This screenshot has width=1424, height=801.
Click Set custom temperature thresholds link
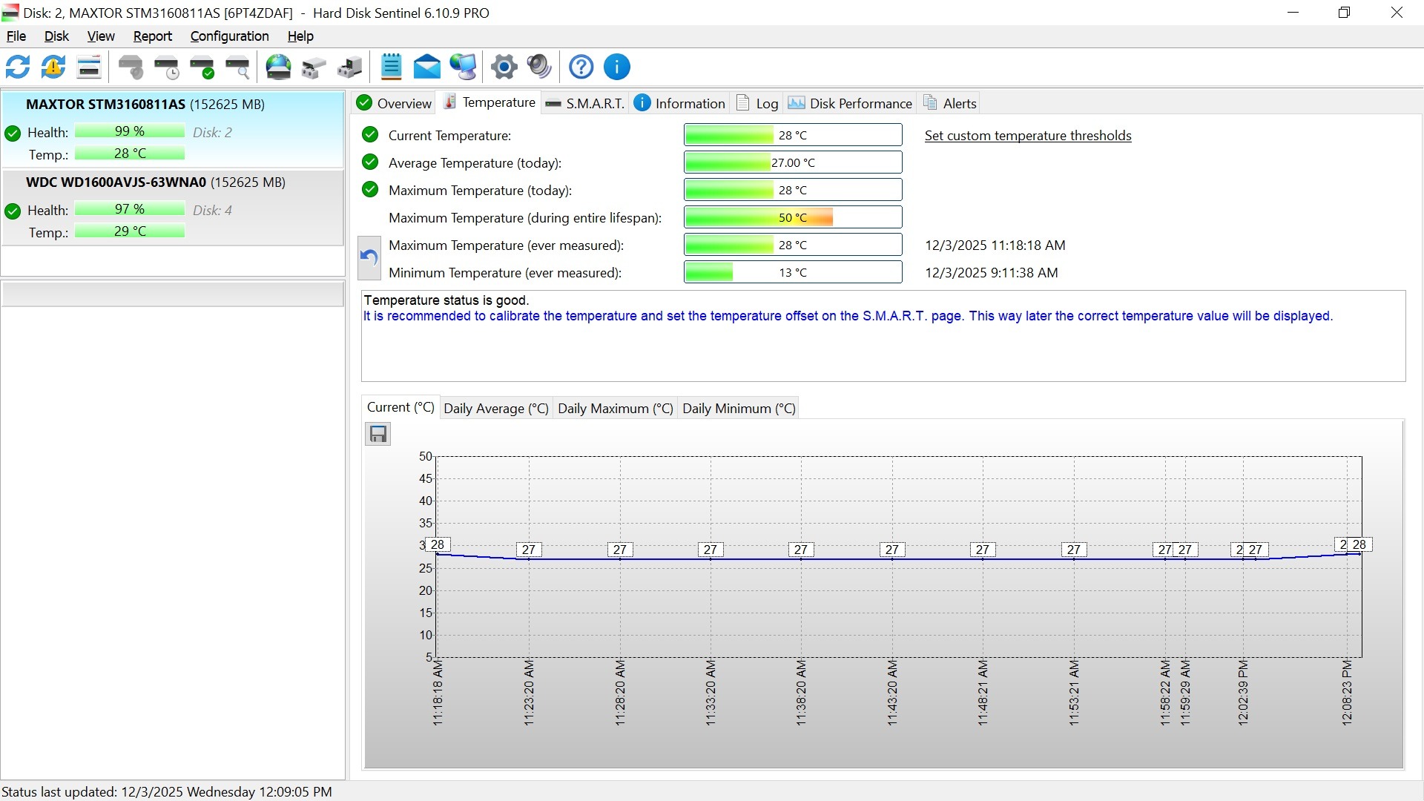coord(1027,136)
